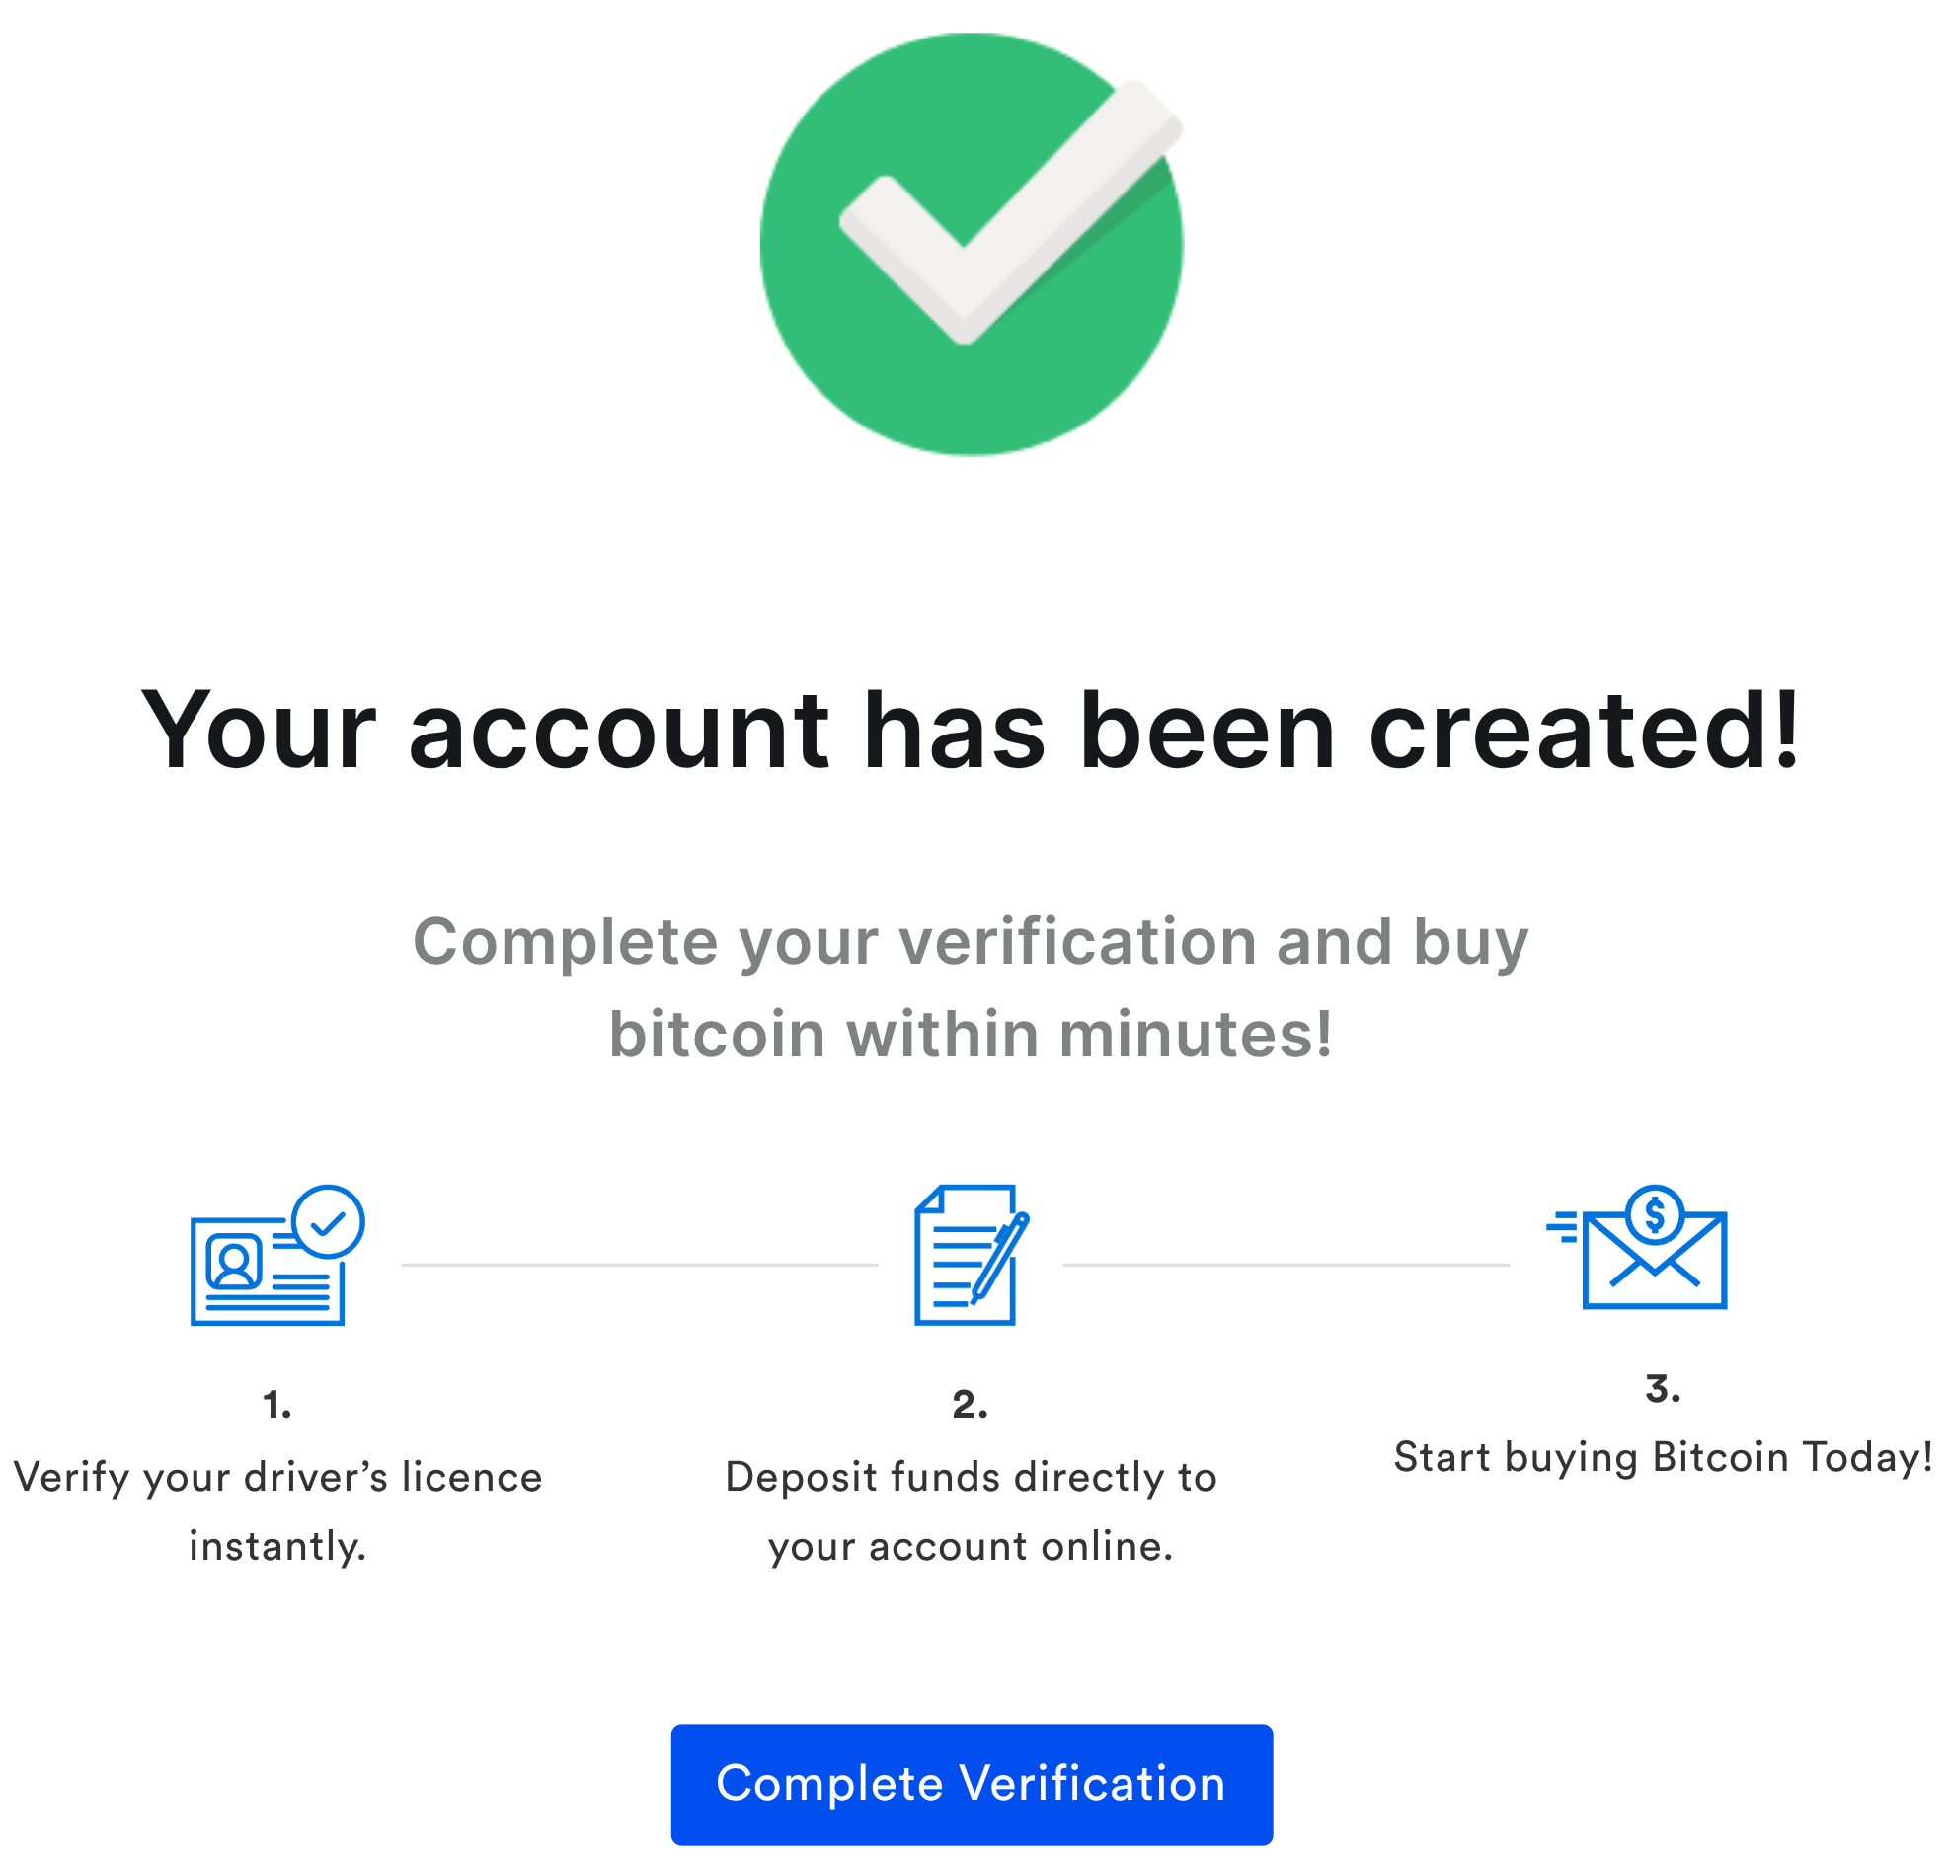Select step 3 'Start buying Bitcoin Today!'
Viewport: 1949px width, 1857px height.
1663,1455
